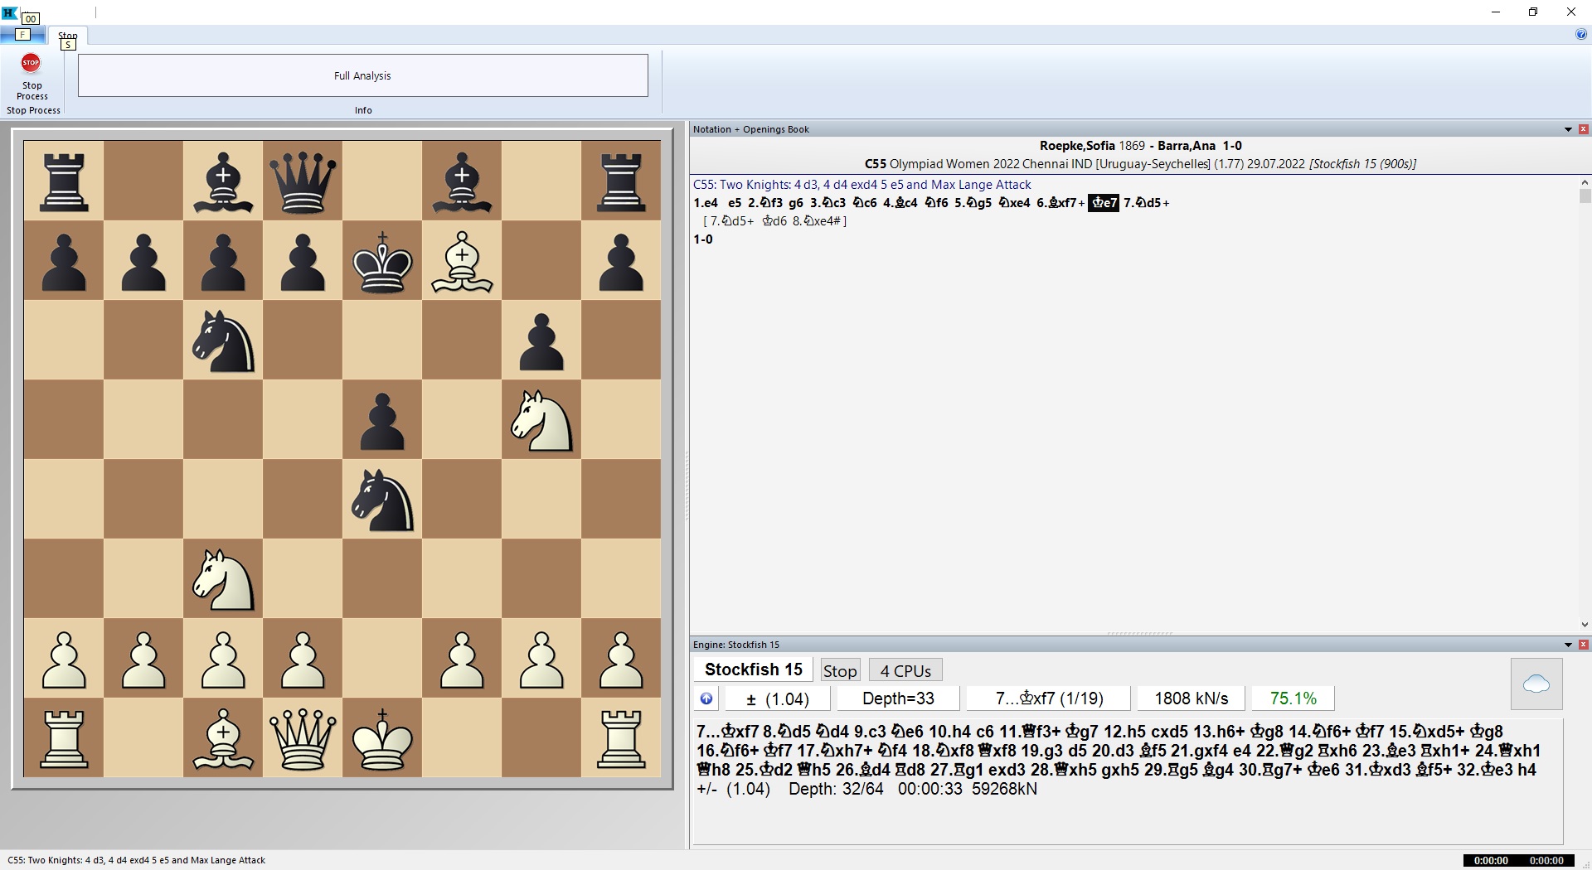The width and height of the screenshot is (1592, 870).
Task: Open the help icon in the title area
Action: coord(1580,35)
